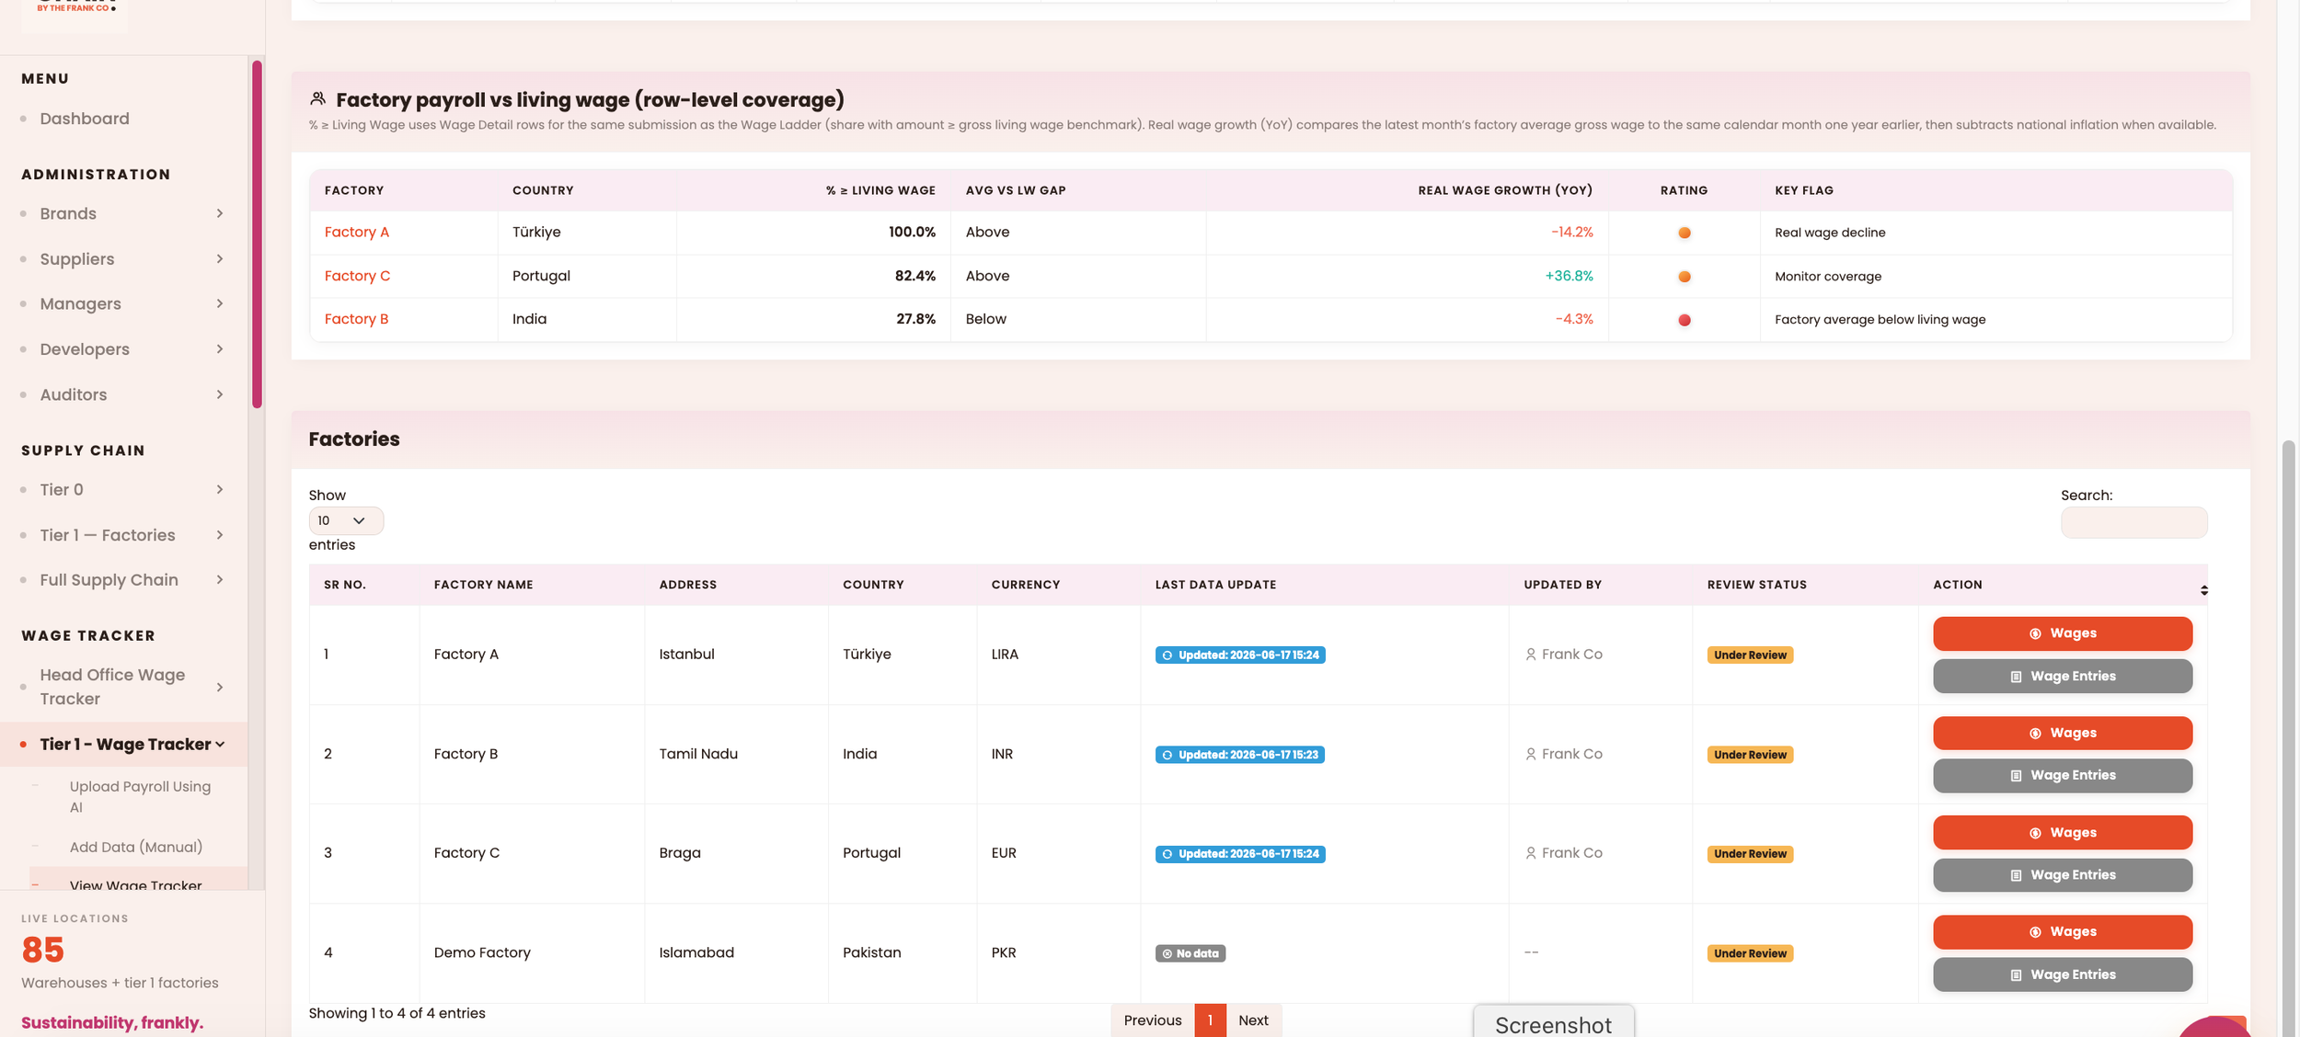Go to the Previous page
The width and height of the screenshot is (2300, 1037).
click(1152, 1020)
